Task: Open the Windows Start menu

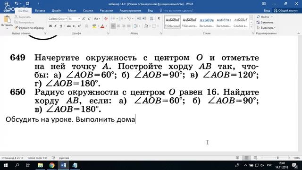Action: (x=5, y=165)
